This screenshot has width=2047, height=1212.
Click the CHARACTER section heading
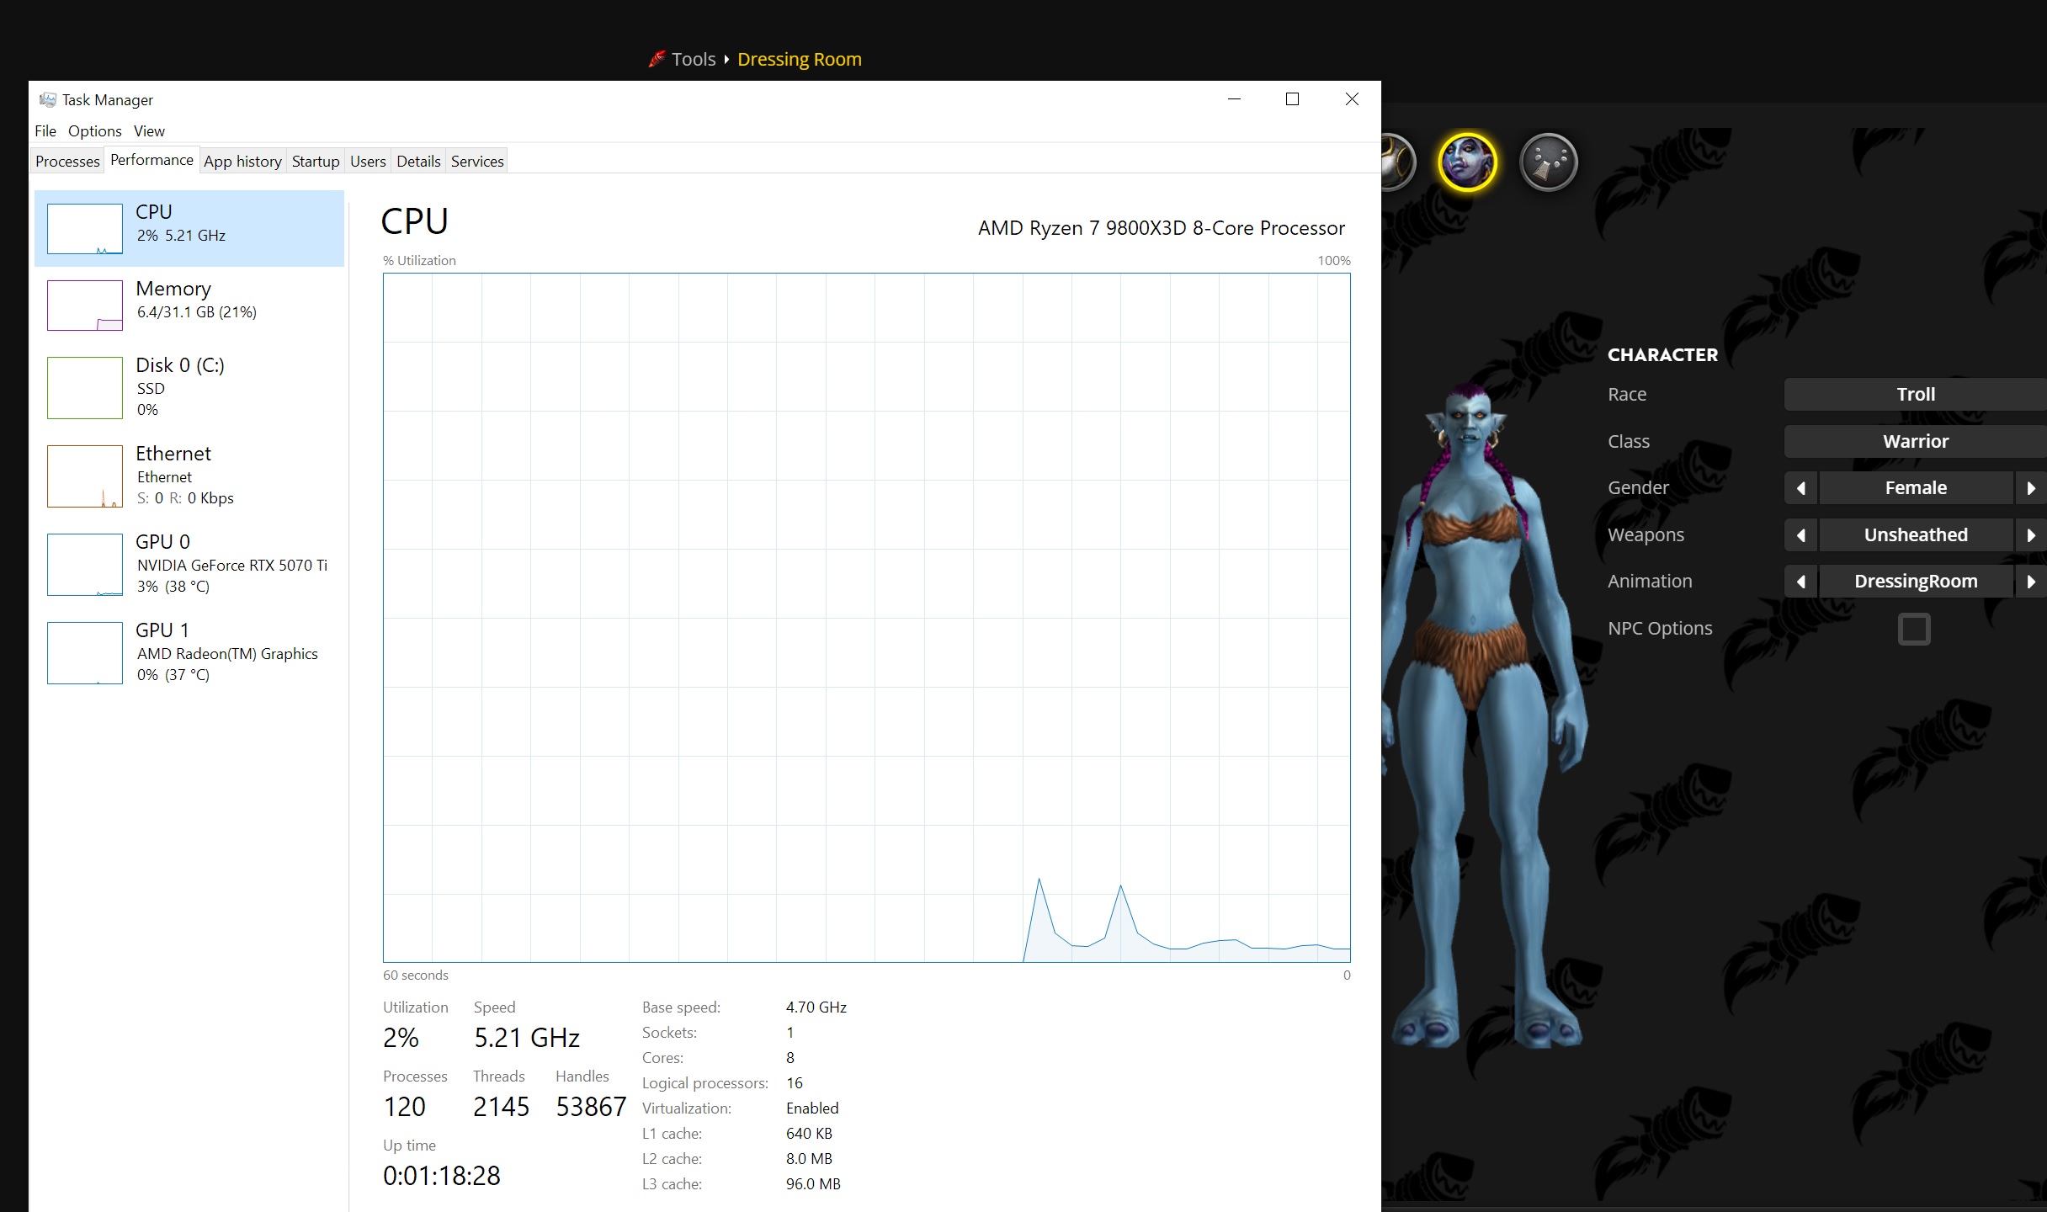coord(1662,355)
